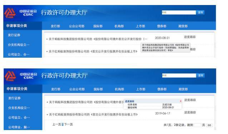Open the 国际部 tab in the top screenshot

point(98,26)
